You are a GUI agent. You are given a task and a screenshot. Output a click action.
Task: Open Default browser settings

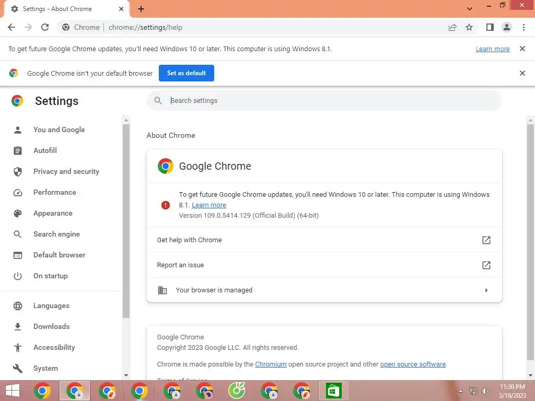tap(60, 255)
